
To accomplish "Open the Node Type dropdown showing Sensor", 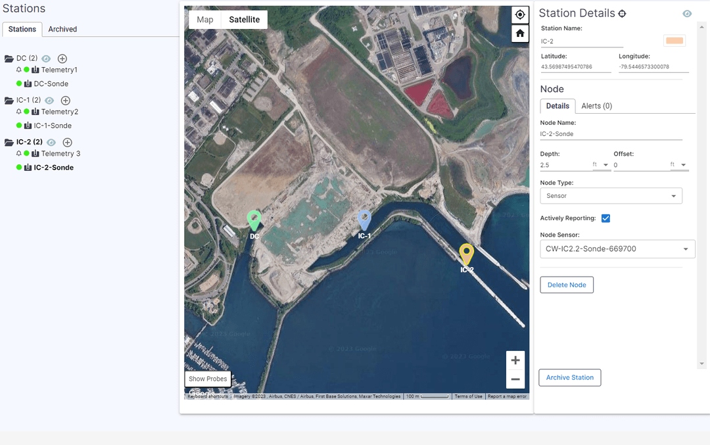I will click(x=611, y=195).
